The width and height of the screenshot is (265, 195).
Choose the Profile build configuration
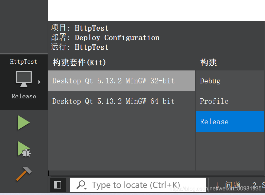230,101
